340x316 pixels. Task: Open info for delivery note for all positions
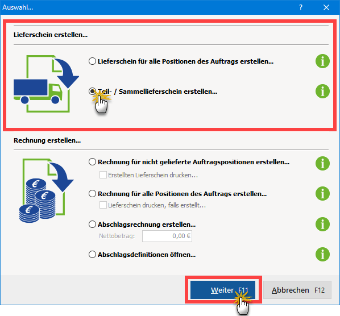(322, 61)
